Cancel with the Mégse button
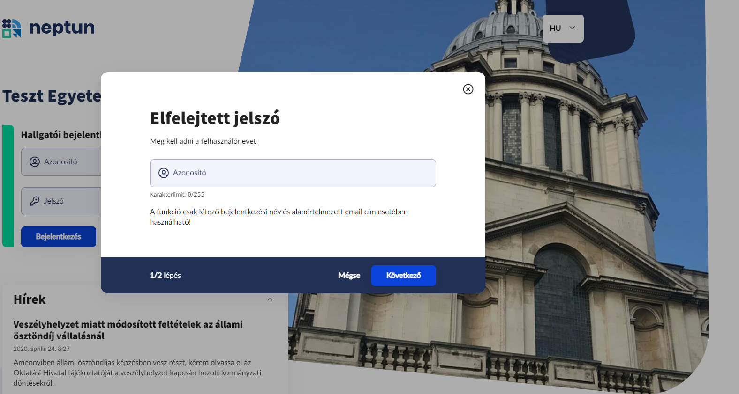Screen dimensions: 739x394 point(349,276)
